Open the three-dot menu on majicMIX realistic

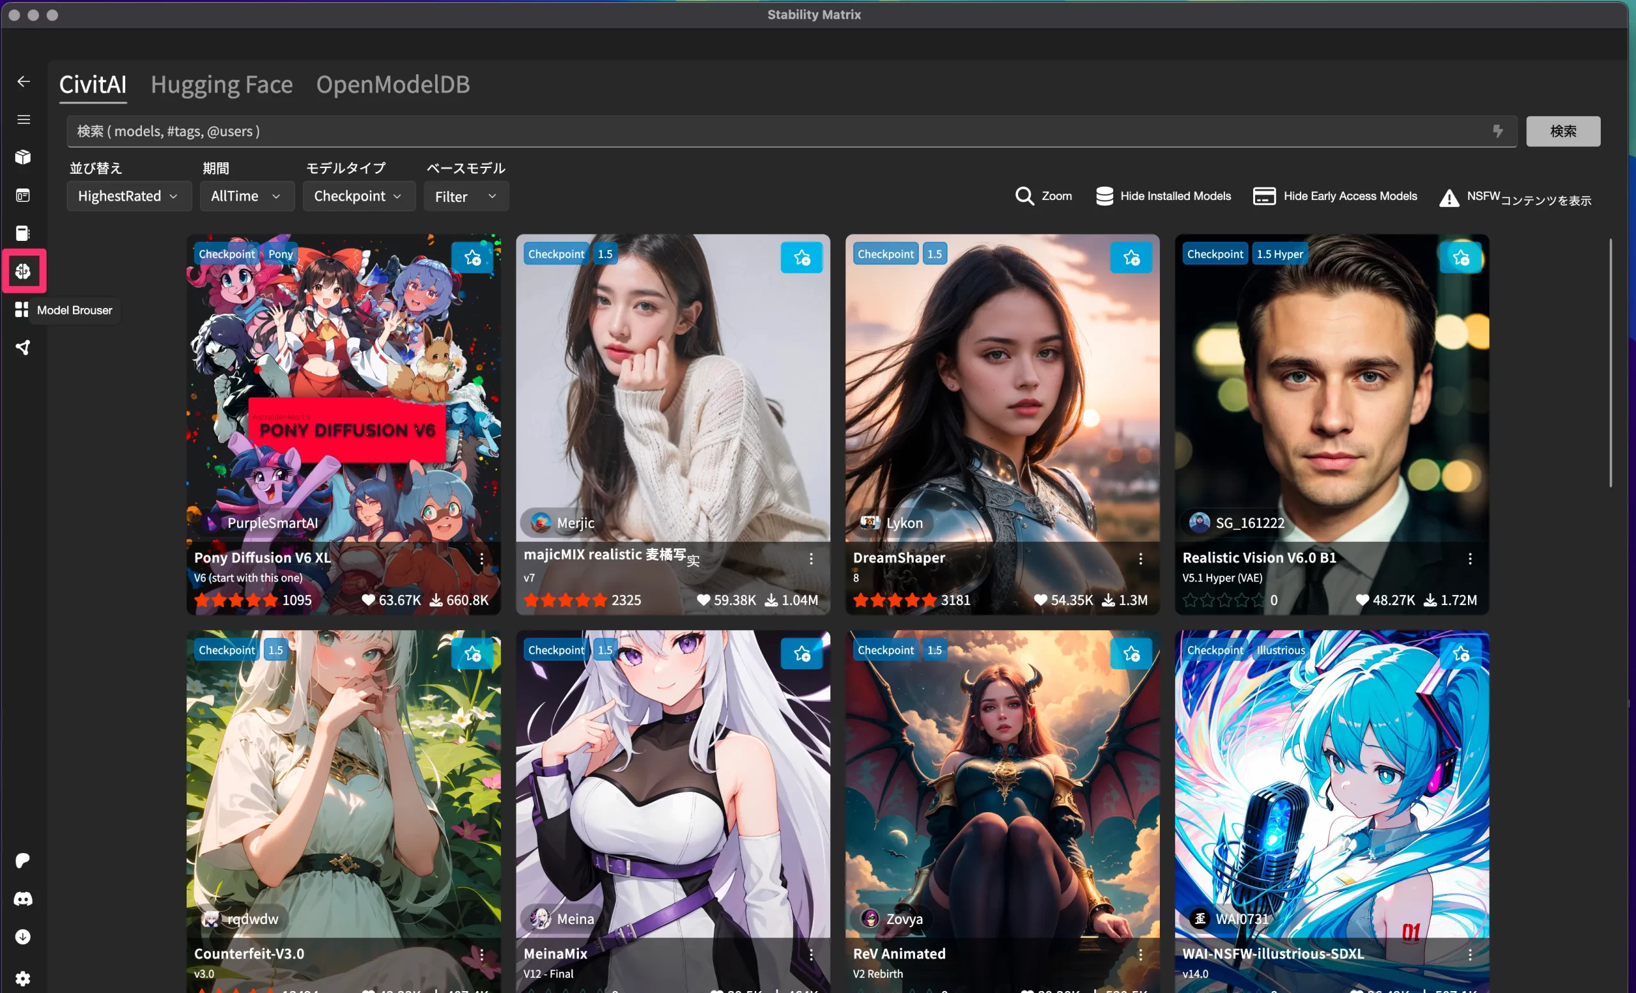[811, 558]
